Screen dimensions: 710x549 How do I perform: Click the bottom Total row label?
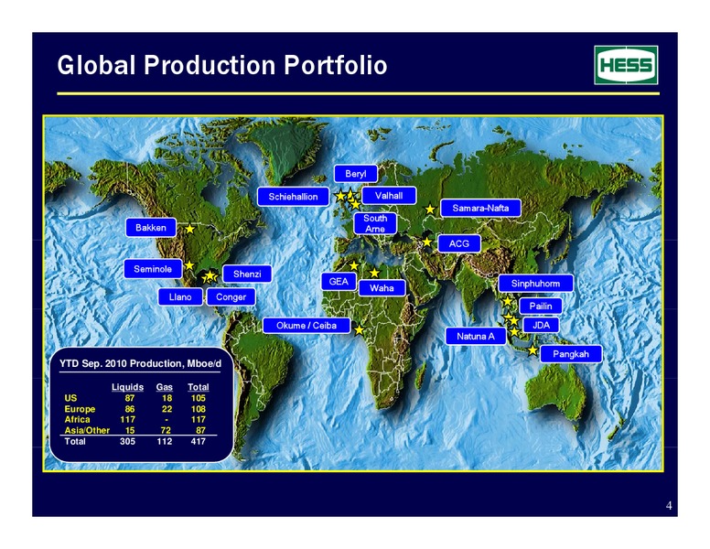point(75,441)
